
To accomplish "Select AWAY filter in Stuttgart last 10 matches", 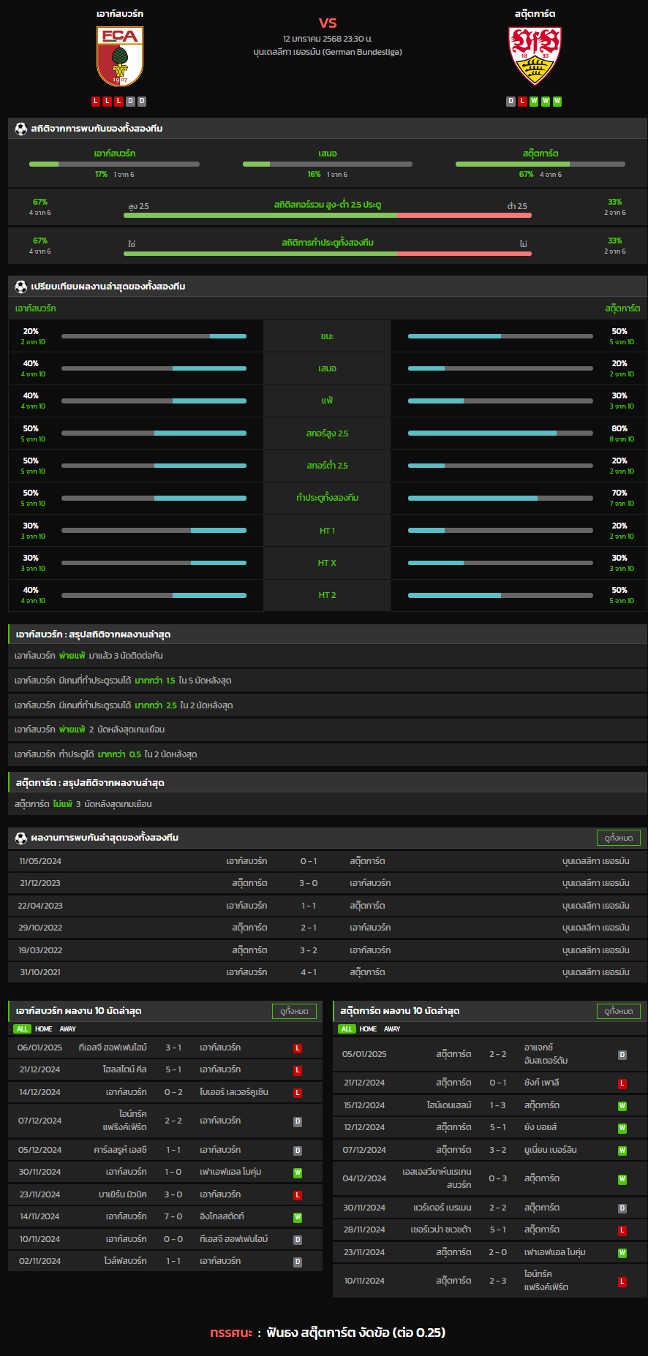I will [x=393, y=1029].
